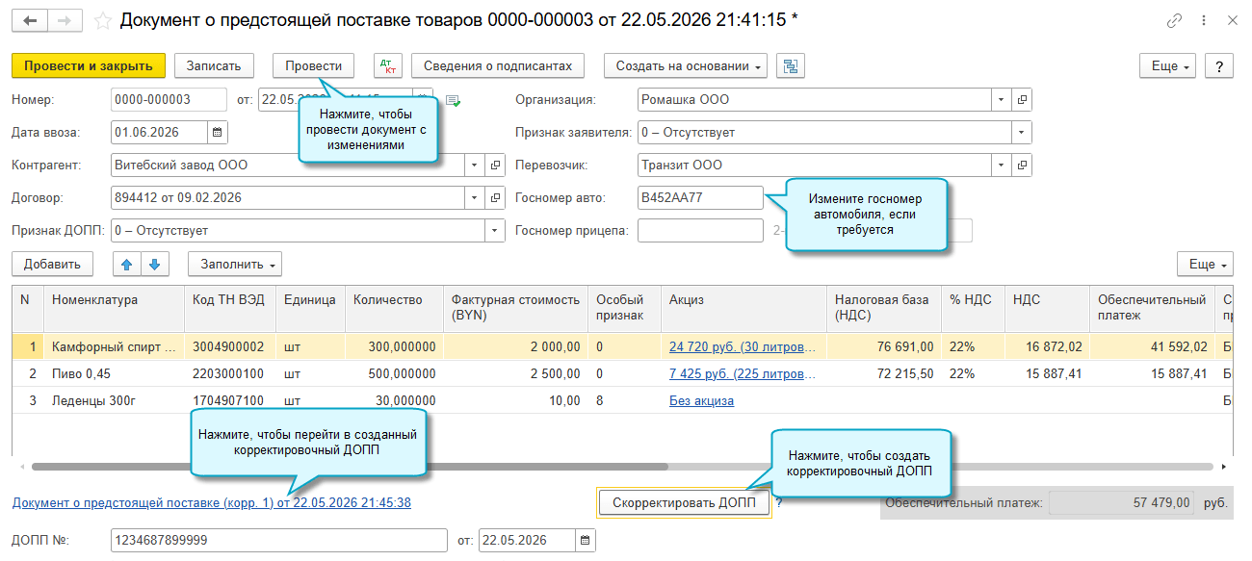Image resolution: width=1252 pixels, height=561 pixels.
Task: Copy document link via chain icon
Action: 1174,20
